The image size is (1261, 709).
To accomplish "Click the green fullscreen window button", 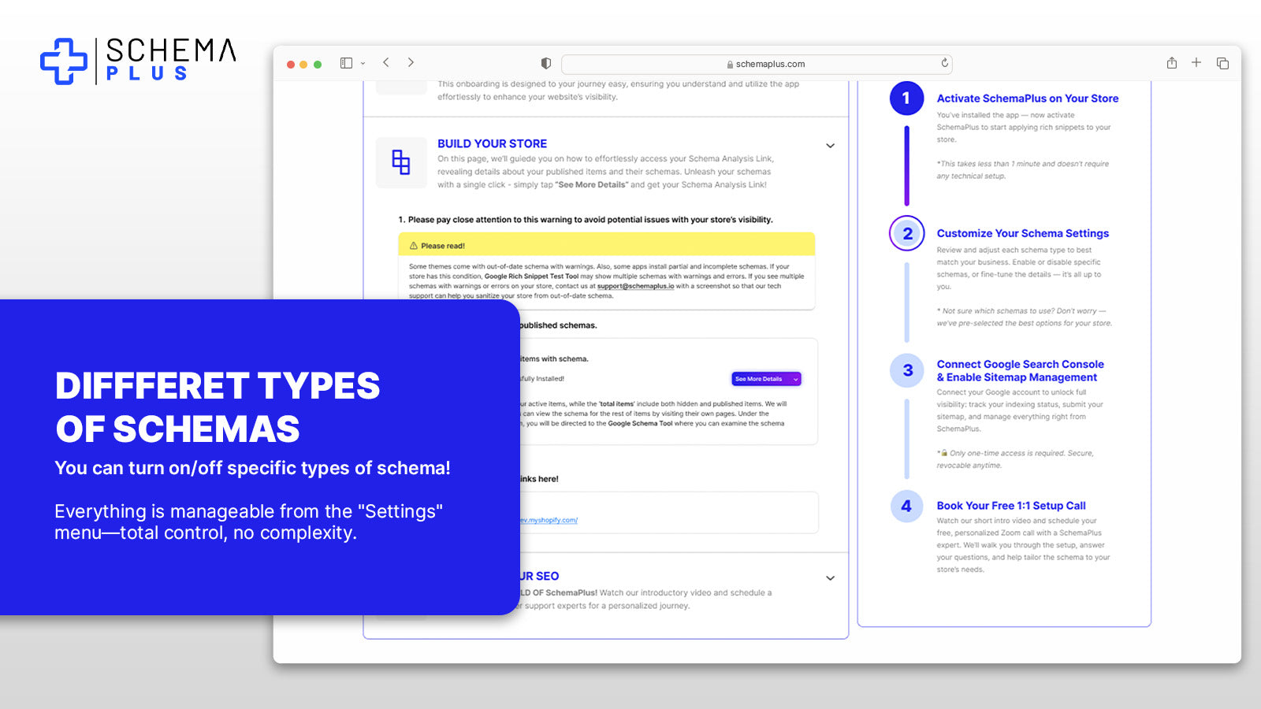I will click(x=317, y=65).
